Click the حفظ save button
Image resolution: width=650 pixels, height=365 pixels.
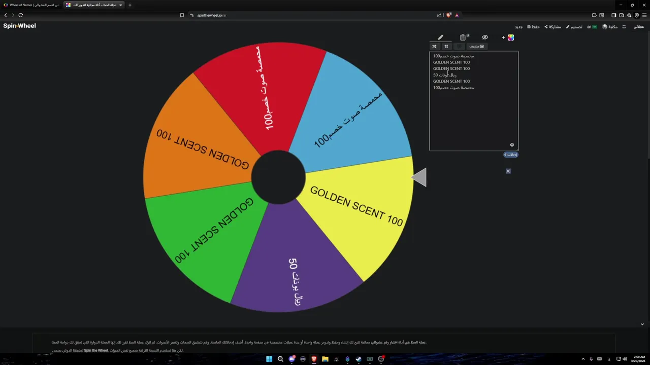click(534, 27)
